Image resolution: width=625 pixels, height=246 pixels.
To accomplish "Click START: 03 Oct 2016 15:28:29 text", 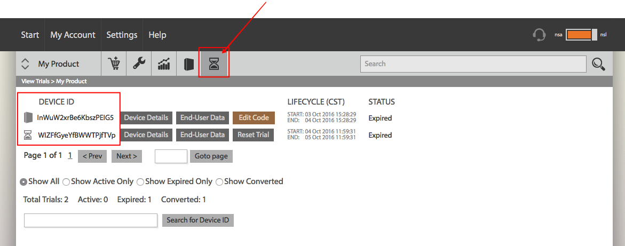I will tap(322, 114).
